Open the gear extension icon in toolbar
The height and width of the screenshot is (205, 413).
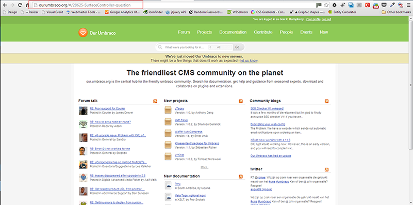click(x=335, y=5)
